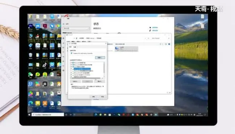
Task: Click the OK button in the properties dialog
Action: pyautogui.click(x=93, y=97)
